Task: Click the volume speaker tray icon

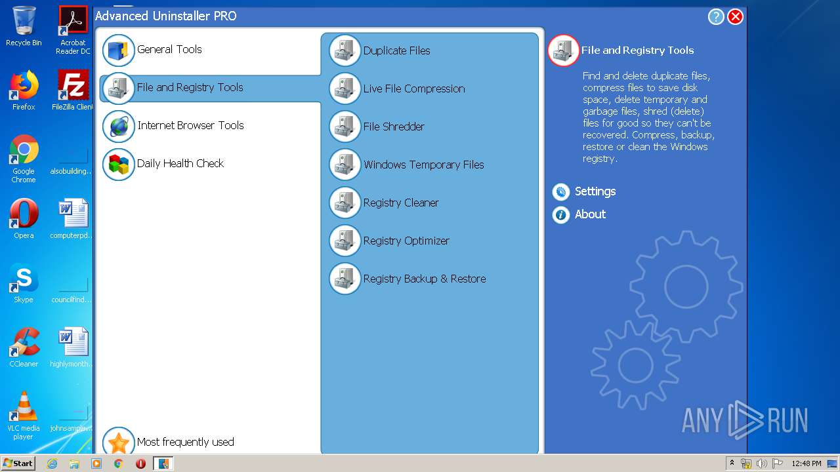Action: (761, 463)
